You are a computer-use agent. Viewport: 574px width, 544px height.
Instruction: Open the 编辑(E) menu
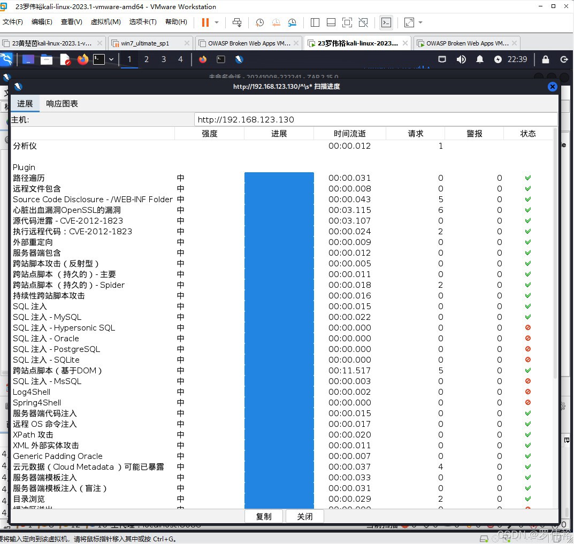42,22
